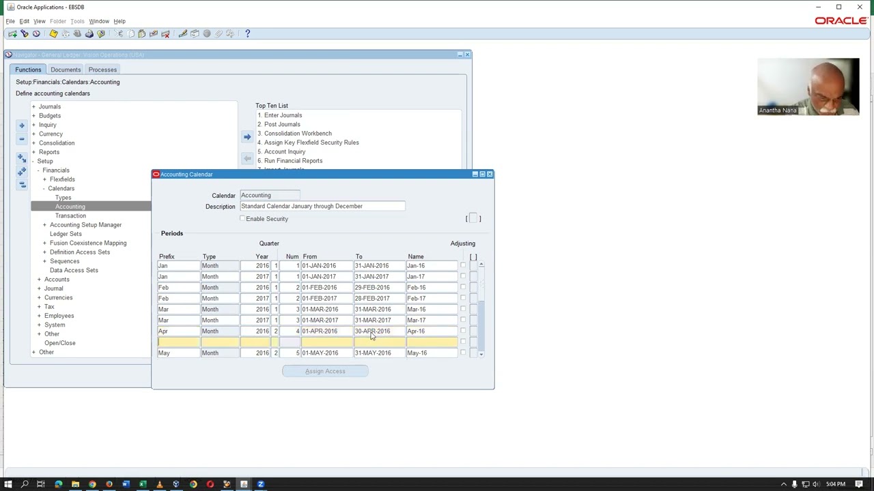Switch to the Documents tab
Image resolution: width=874 pixels, height=491 pixels.
66,70
